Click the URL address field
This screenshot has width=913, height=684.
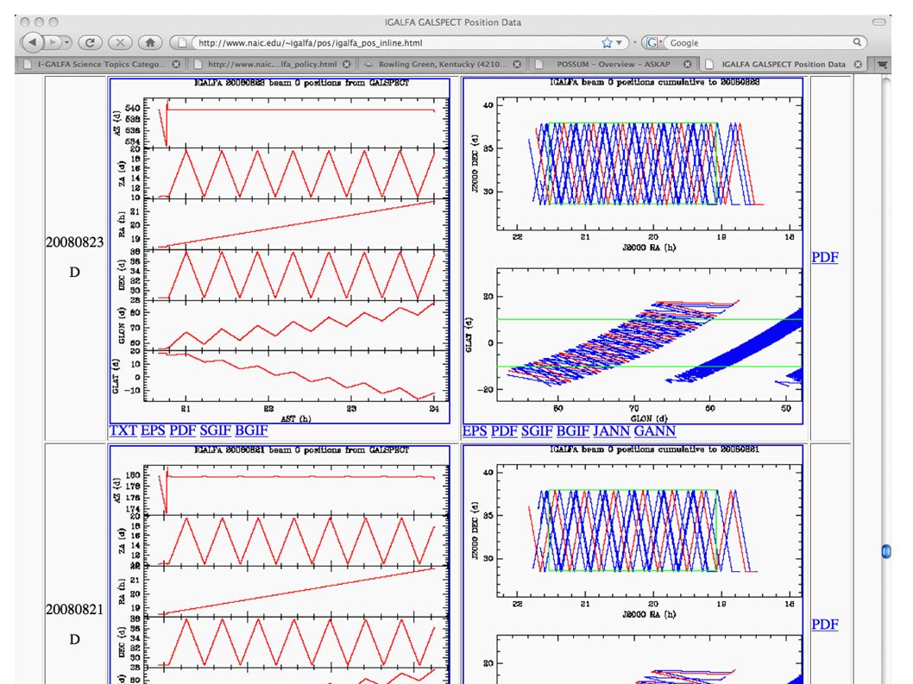(x=396, y=42)
